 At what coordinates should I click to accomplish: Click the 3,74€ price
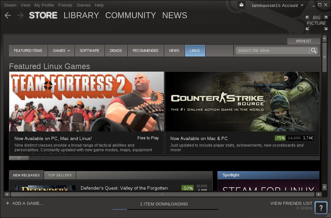[308, 138]
